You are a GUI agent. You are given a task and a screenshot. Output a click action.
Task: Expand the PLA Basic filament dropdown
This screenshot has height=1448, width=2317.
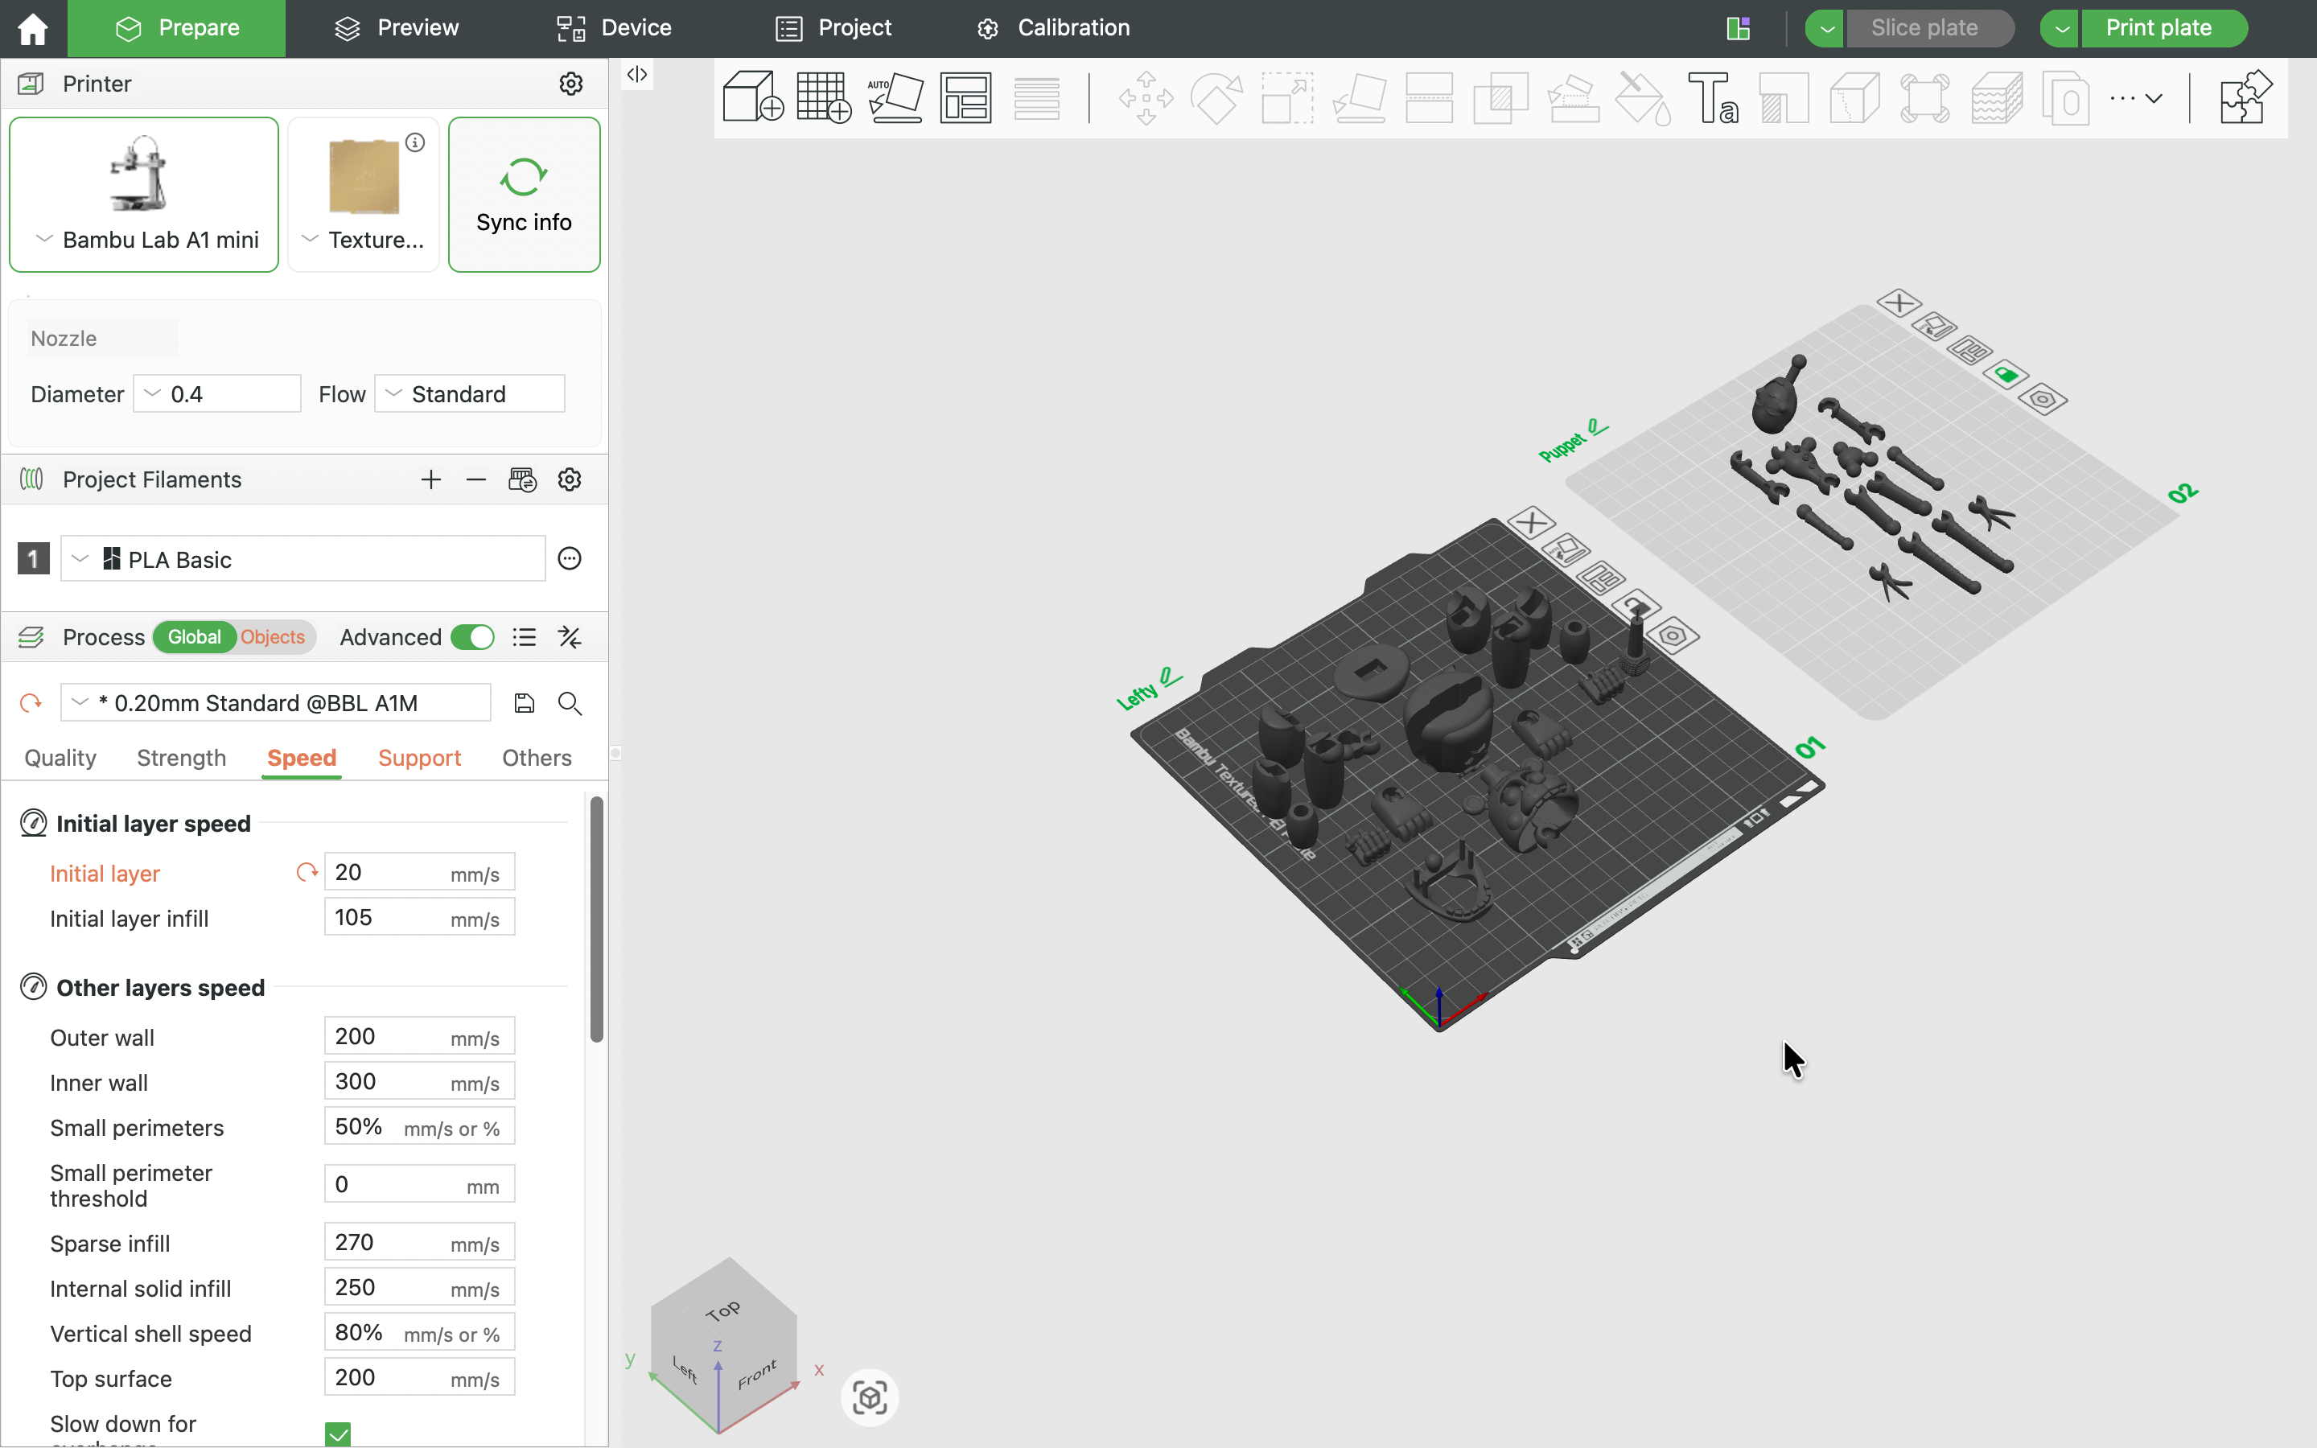tap(302, 559)
